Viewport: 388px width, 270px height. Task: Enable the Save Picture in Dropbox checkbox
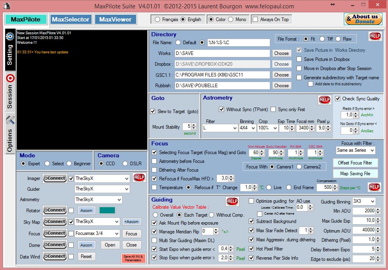click(x=299, y=59)
